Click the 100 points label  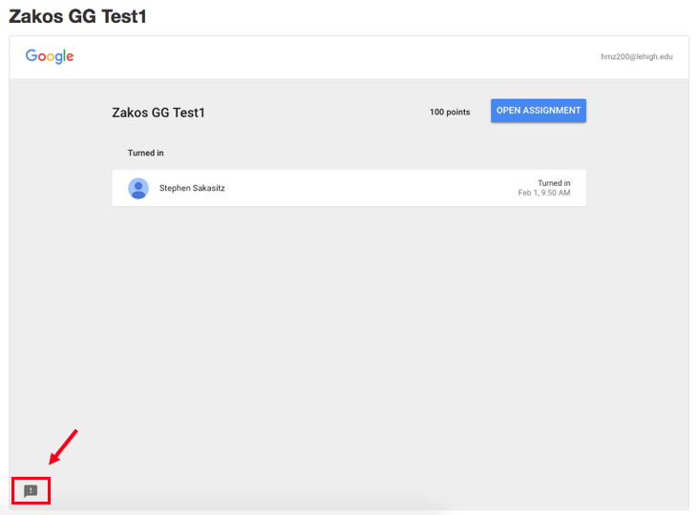450,112
